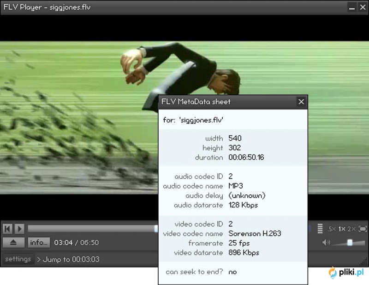Click the height value 302
The image size is (369, 285).
pyautogui.click(x=235, y=148)
